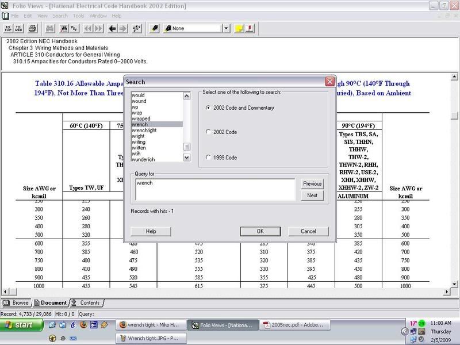Click word list scroll up arrow
460x345 pixels.
(x=186, y=96)
